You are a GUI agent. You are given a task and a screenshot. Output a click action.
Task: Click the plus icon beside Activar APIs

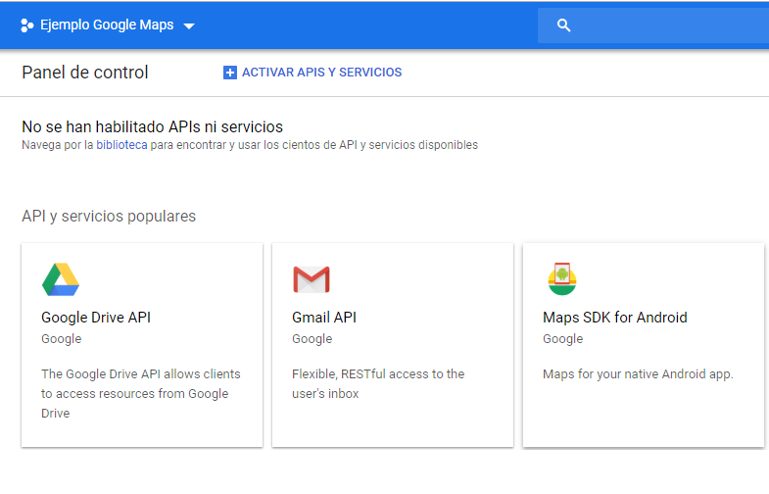point(230,73)
